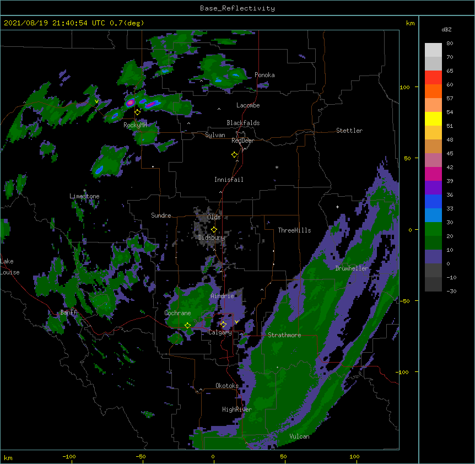Click the bright green 20-30 dBZ legend swatch
475x464 pixels.
click(x=433, y=229)
